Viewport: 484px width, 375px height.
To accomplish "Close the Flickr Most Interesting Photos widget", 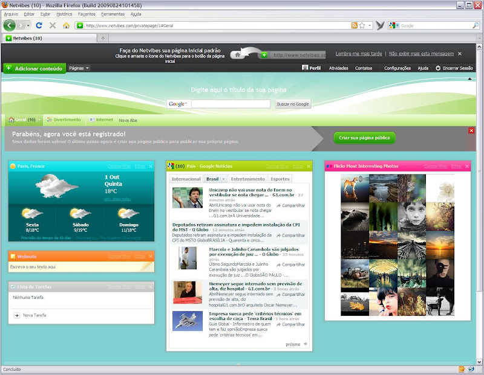I will pyautogui.click(x=467, y=167).
